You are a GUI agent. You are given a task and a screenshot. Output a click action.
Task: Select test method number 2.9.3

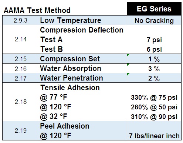(20, 20)
